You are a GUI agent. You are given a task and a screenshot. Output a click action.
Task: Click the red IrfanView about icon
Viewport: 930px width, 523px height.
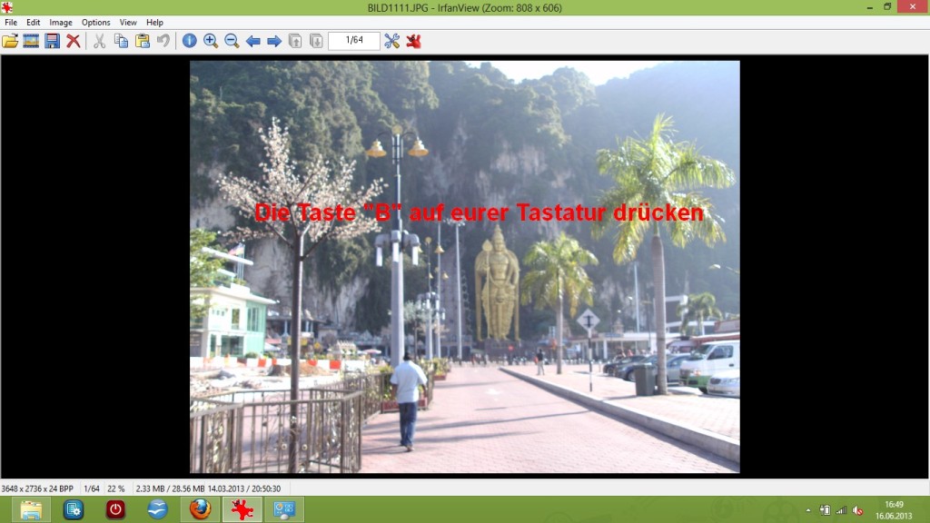pos(413,41)
